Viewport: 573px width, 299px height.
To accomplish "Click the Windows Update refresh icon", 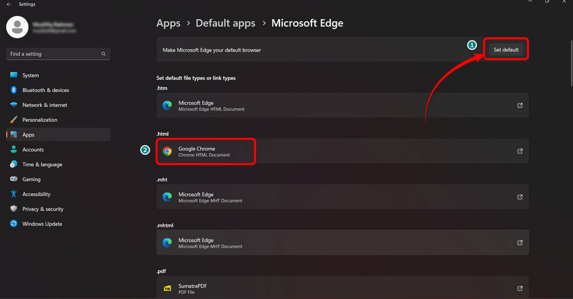I will pos(14,223).
